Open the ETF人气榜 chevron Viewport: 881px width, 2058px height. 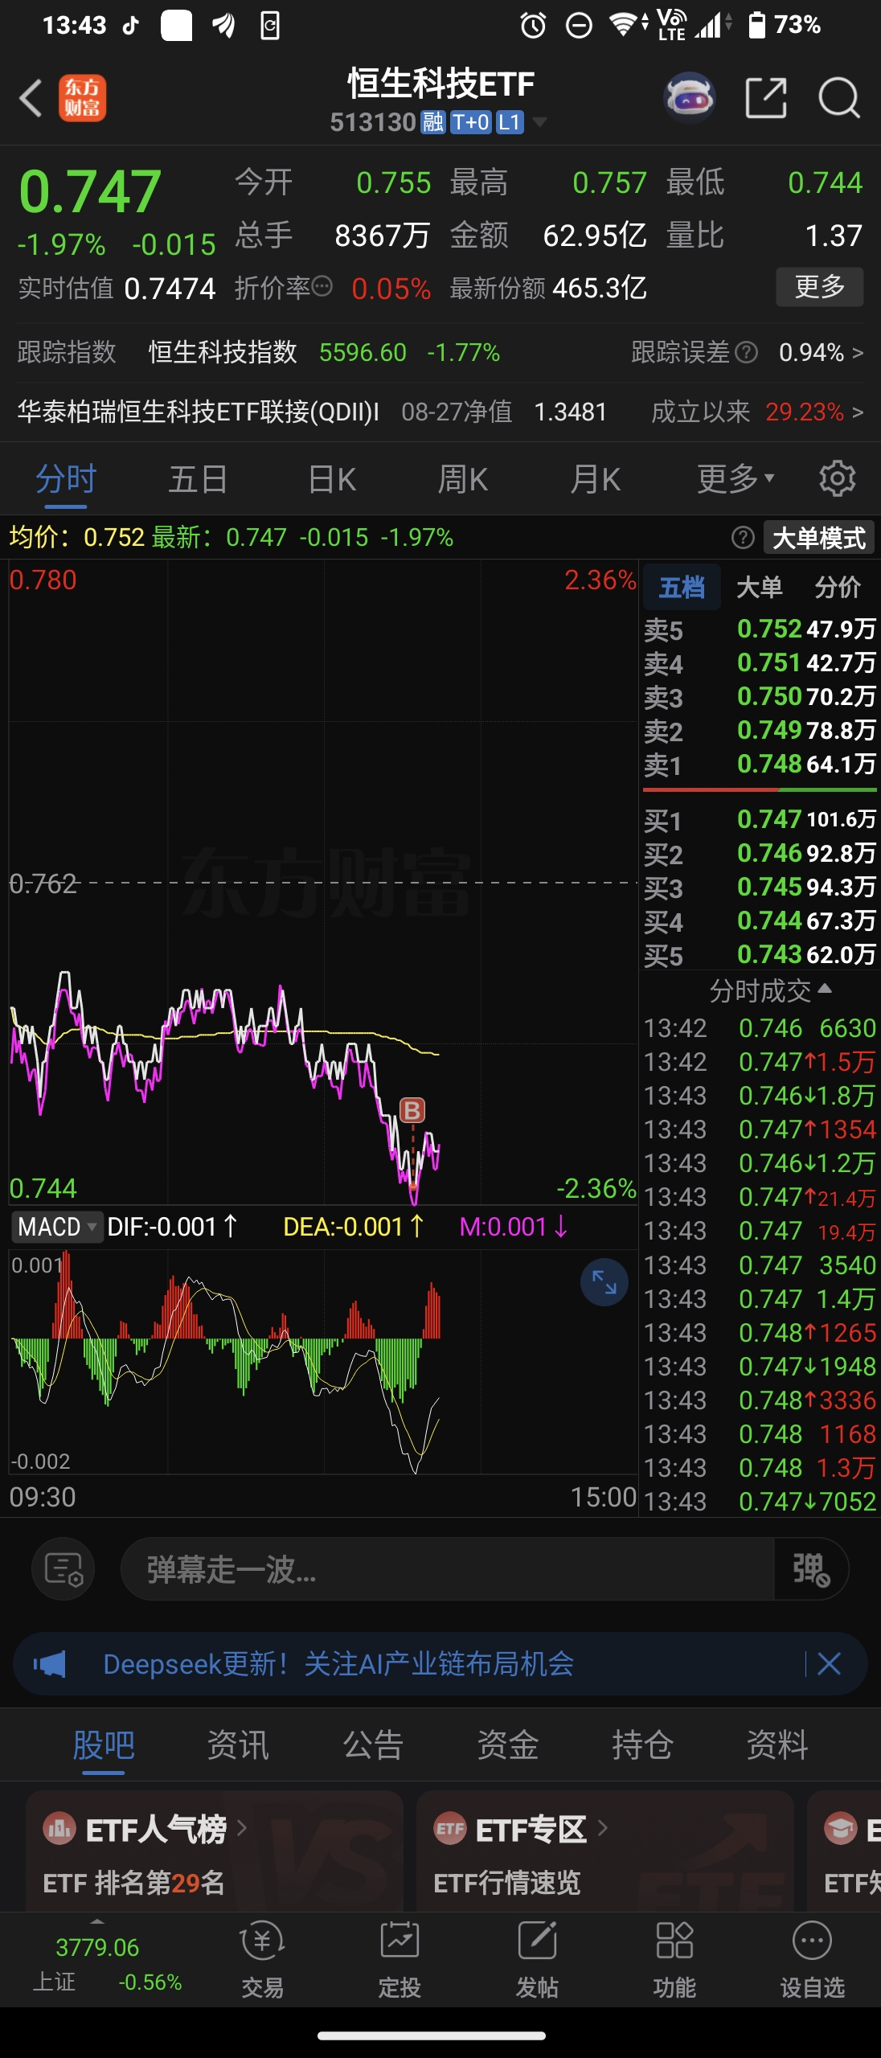(241, 1828)
